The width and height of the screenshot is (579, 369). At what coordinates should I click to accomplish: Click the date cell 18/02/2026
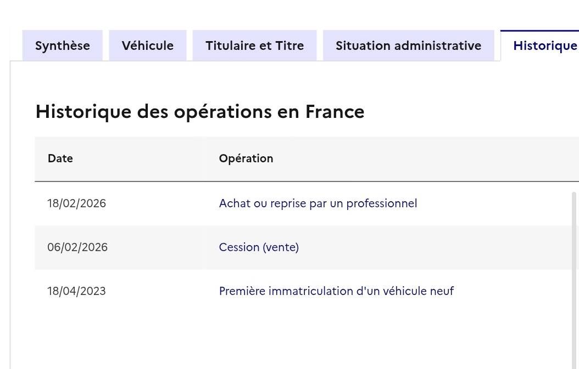(x=77, y=203)
